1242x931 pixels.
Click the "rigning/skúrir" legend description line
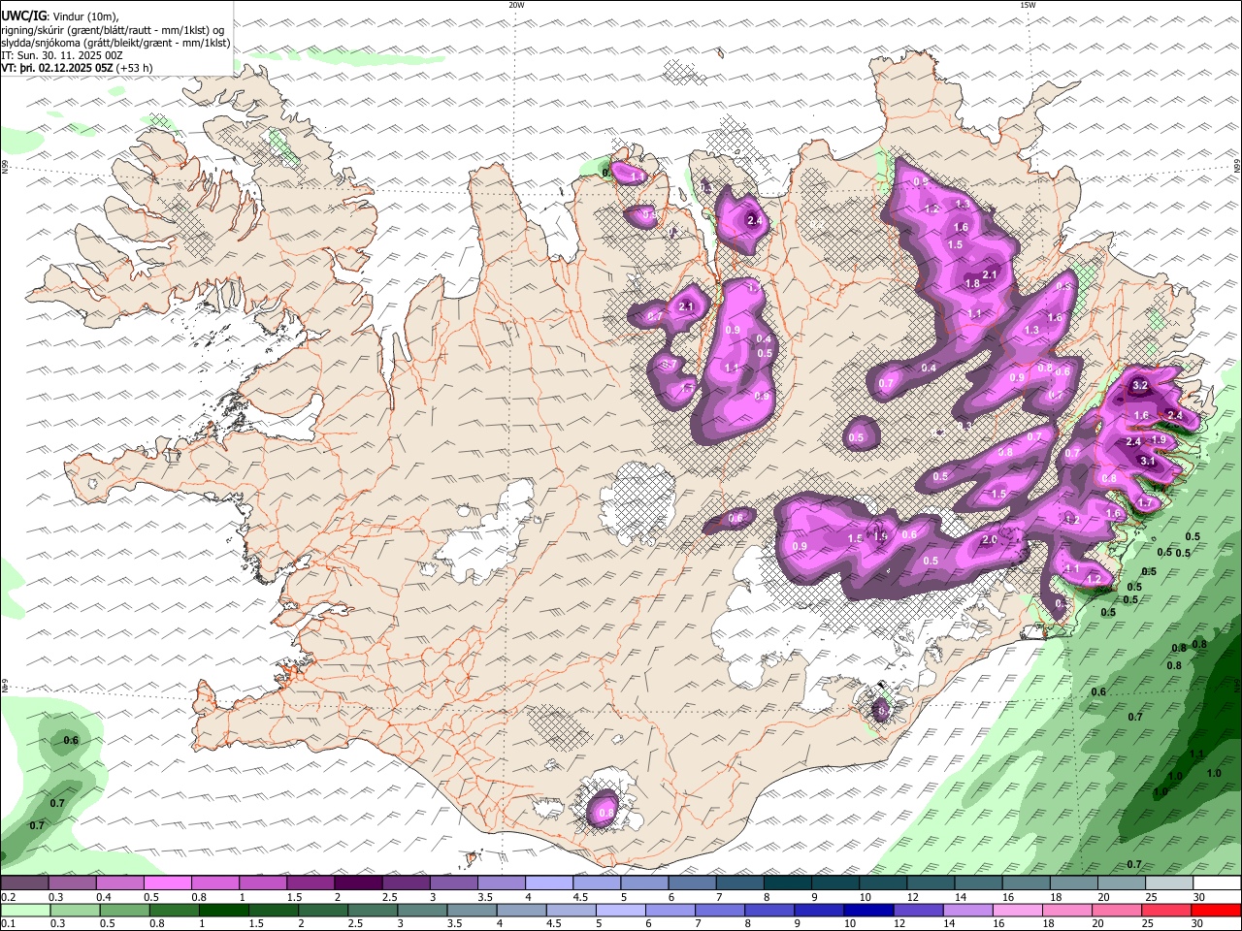coord(113,30)
